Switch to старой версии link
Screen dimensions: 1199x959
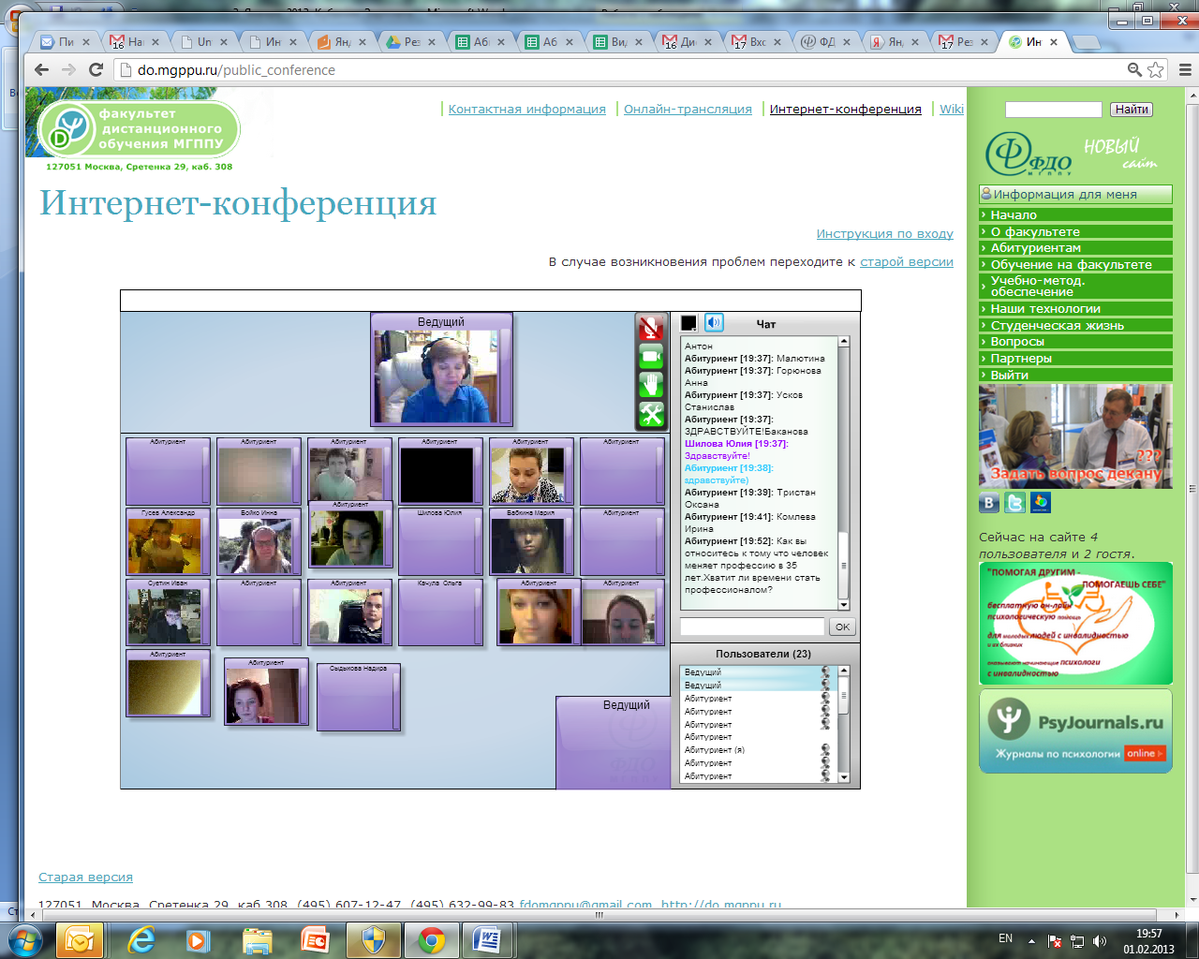[906, 262]
